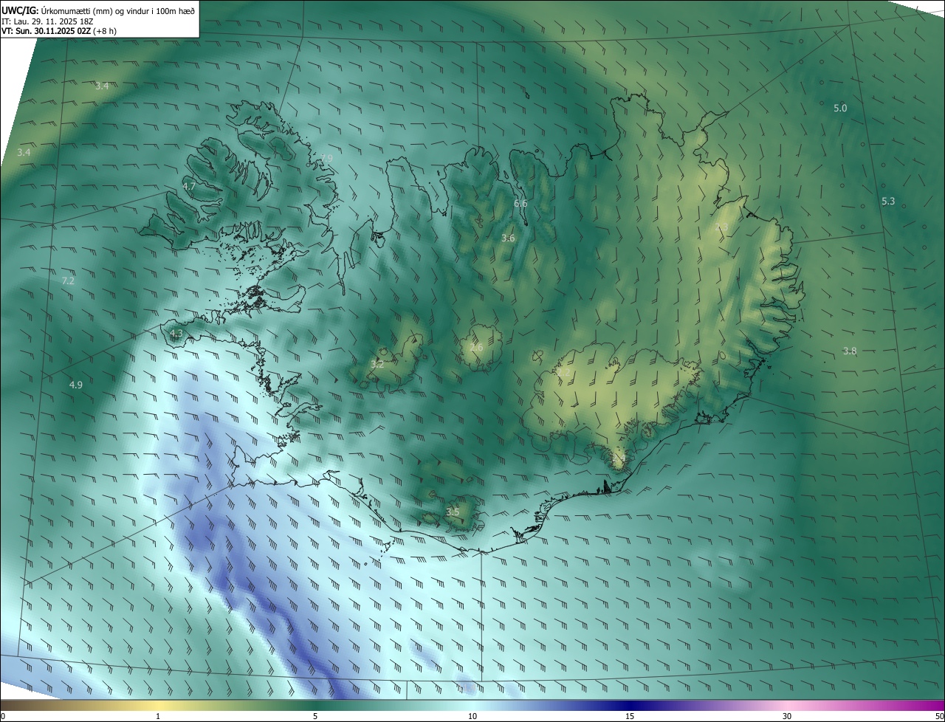
Task: Pick the dark navy colorbar segment above 15
Action: (630, 705)
